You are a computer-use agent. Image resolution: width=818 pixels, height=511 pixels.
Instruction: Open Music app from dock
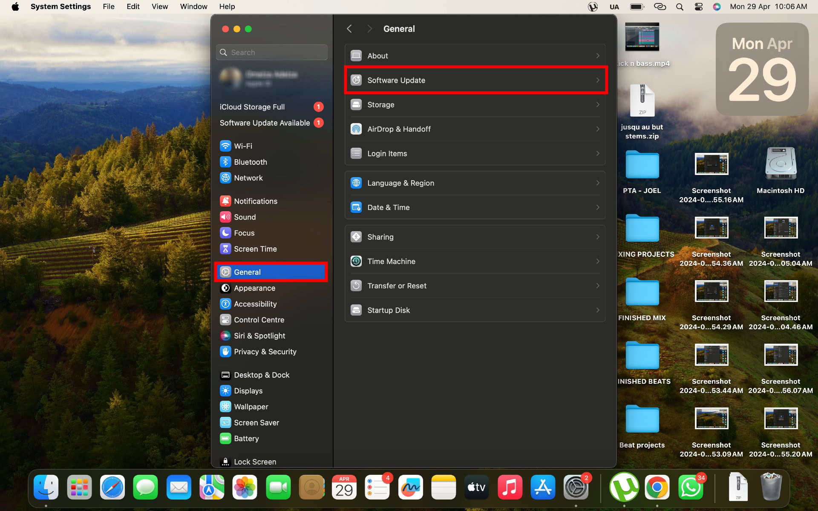tap(509, 487)
